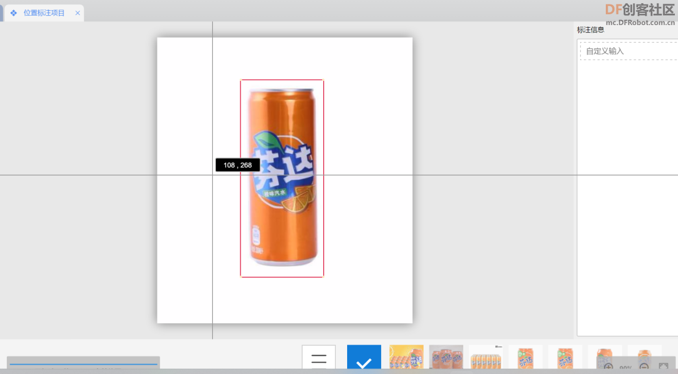Select thumbnail of the Fanta can case
Screen dimensions: 678x374
486,357
